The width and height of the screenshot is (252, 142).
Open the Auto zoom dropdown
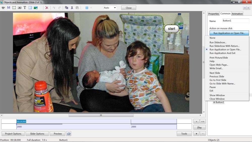point(110,8)
